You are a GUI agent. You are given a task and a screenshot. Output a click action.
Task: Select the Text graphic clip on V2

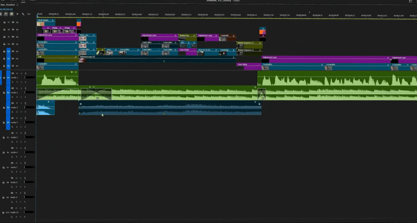pos(58,59)
